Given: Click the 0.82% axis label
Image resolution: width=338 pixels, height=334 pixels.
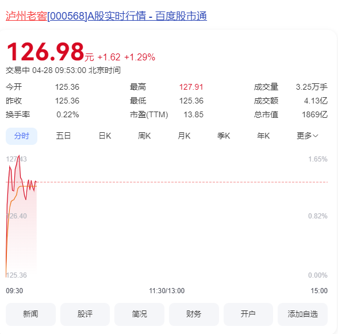Looking at the screenshot, I should click(x=318, y=216).
